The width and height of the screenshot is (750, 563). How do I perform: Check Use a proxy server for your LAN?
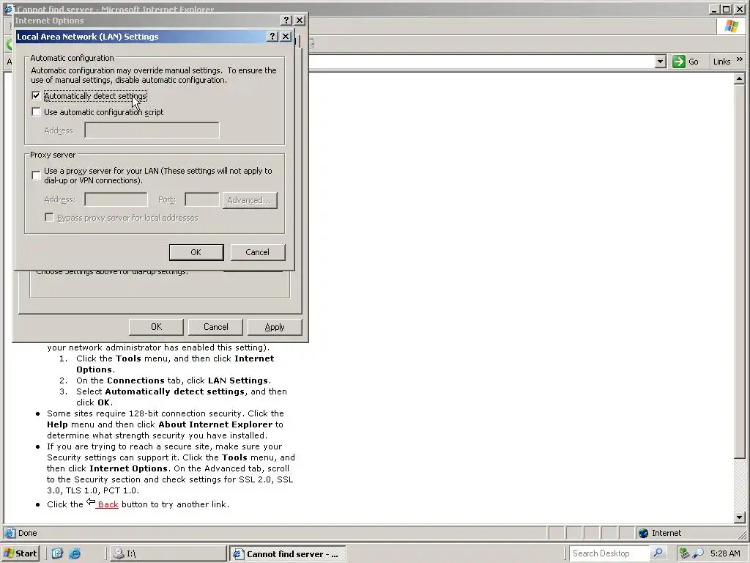click(36, 175)
